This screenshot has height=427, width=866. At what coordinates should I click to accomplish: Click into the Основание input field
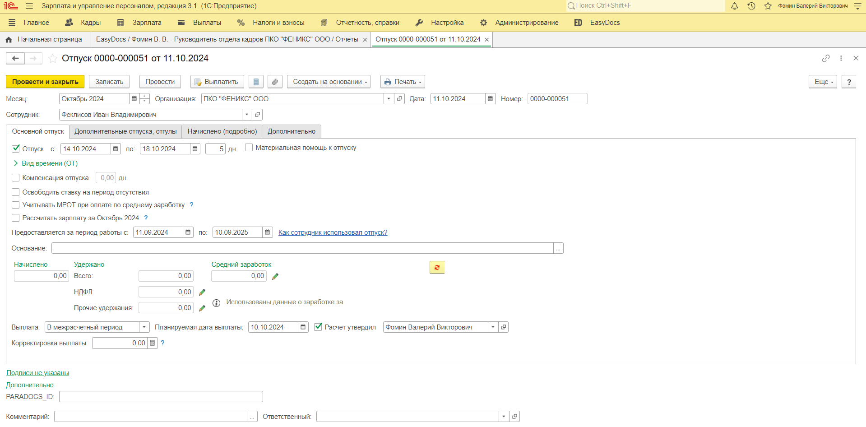(302, 248)
